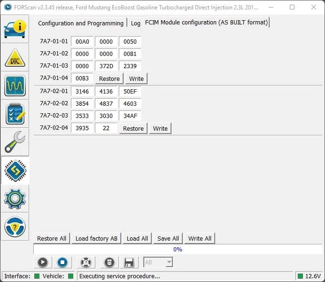Click the 4837 field in row 7A7-02-02

[x=106, y=103]
